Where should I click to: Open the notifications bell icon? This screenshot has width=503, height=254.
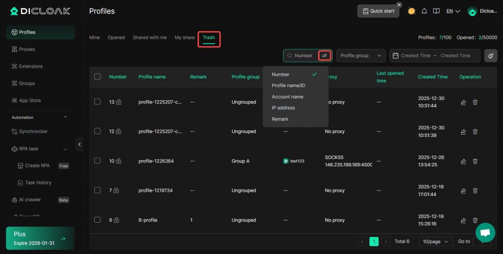click(424, 11)
